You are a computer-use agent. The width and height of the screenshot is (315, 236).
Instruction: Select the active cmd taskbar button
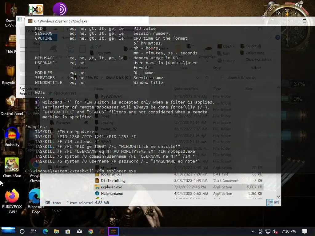coord(114,231)
